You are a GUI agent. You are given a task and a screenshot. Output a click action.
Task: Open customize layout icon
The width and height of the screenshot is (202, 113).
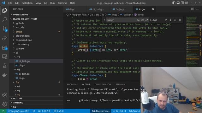pyautogui.click(x=187, y=3)
